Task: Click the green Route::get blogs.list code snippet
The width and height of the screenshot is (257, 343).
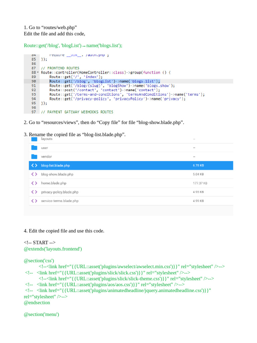Action: [73, 46]
